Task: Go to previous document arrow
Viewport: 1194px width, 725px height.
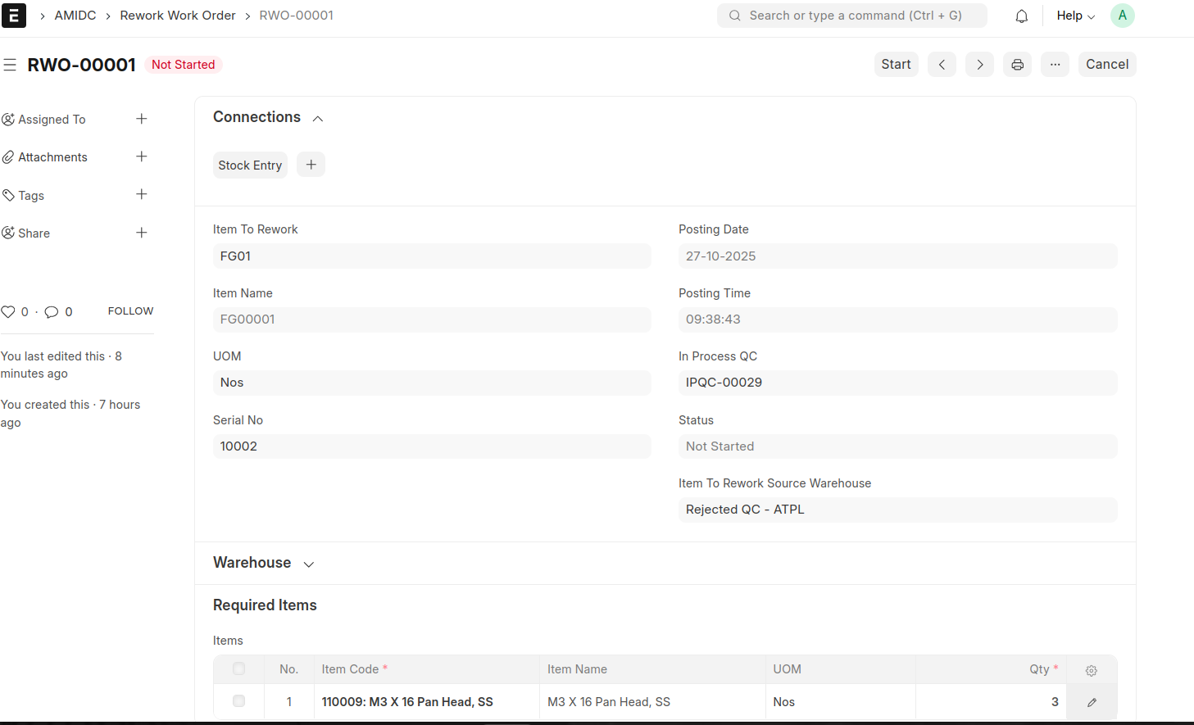Action: click(x=942, y=65)
